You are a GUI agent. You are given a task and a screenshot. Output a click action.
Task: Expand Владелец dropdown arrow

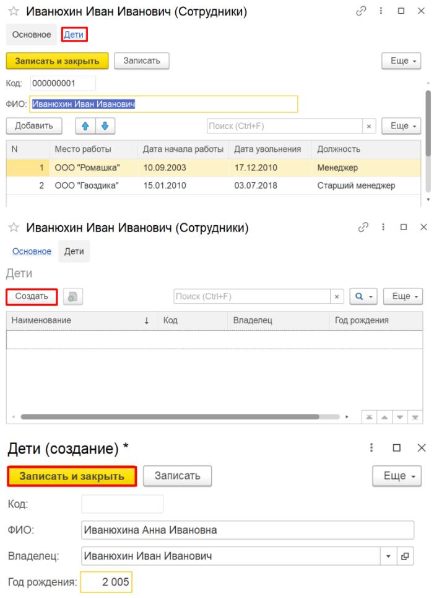click(x=388, y=556)
